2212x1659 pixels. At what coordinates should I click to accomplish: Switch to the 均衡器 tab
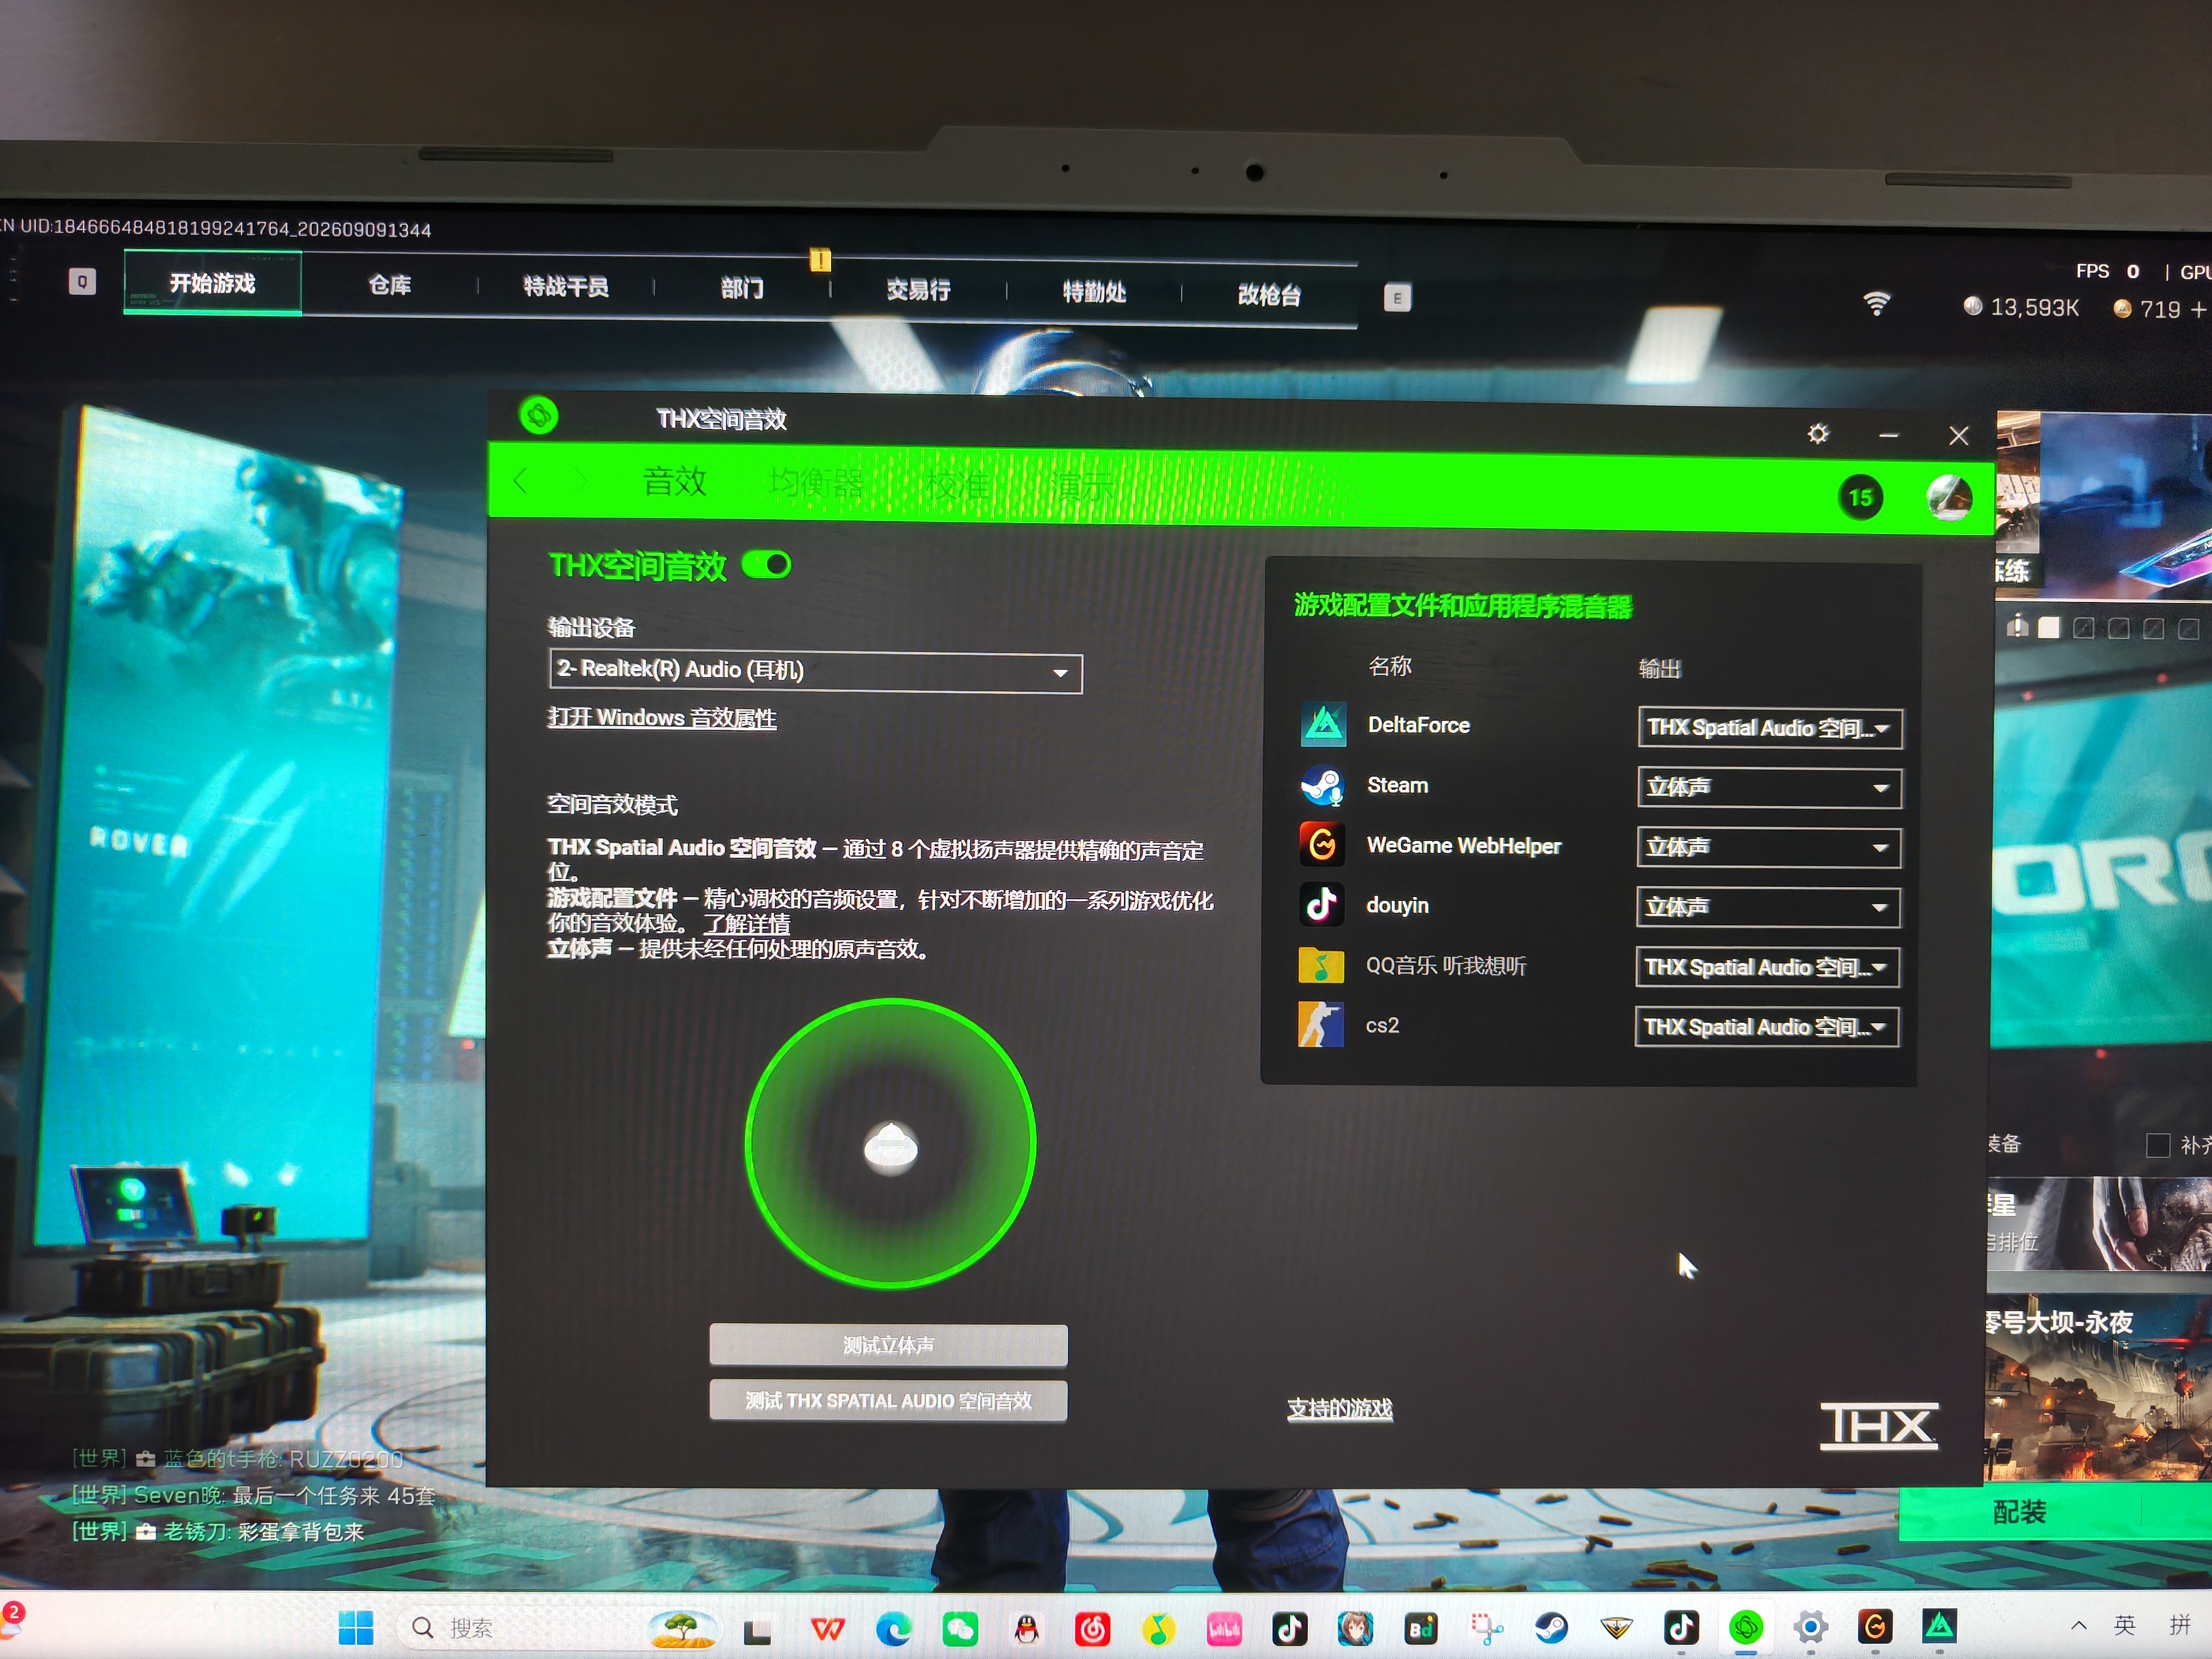[x=816, y=484]
